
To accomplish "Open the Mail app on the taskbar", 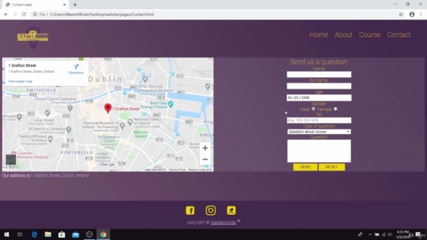I will [75, 234].
